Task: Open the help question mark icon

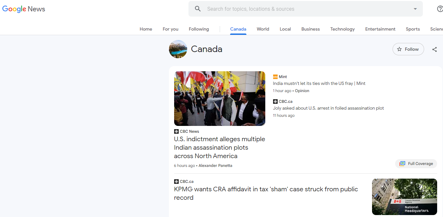Action: tap(440, 9)
